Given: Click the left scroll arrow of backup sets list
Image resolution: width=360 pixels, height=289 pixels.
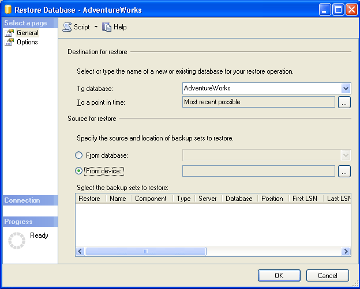Looking at the screenshot, I should (80, 252).
